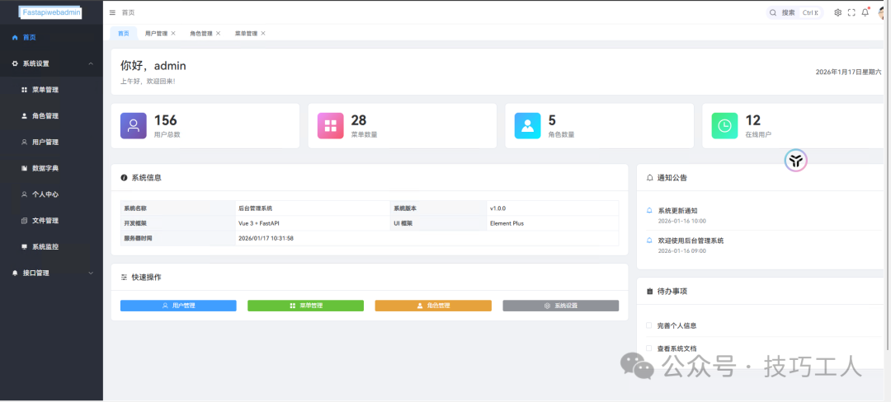Switch to the 角色管理 tab

pyautogui.click(x=201, y=34)
